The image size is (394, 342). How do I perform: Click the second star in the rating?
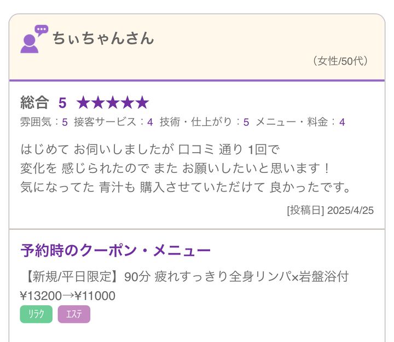coord(98,102)
